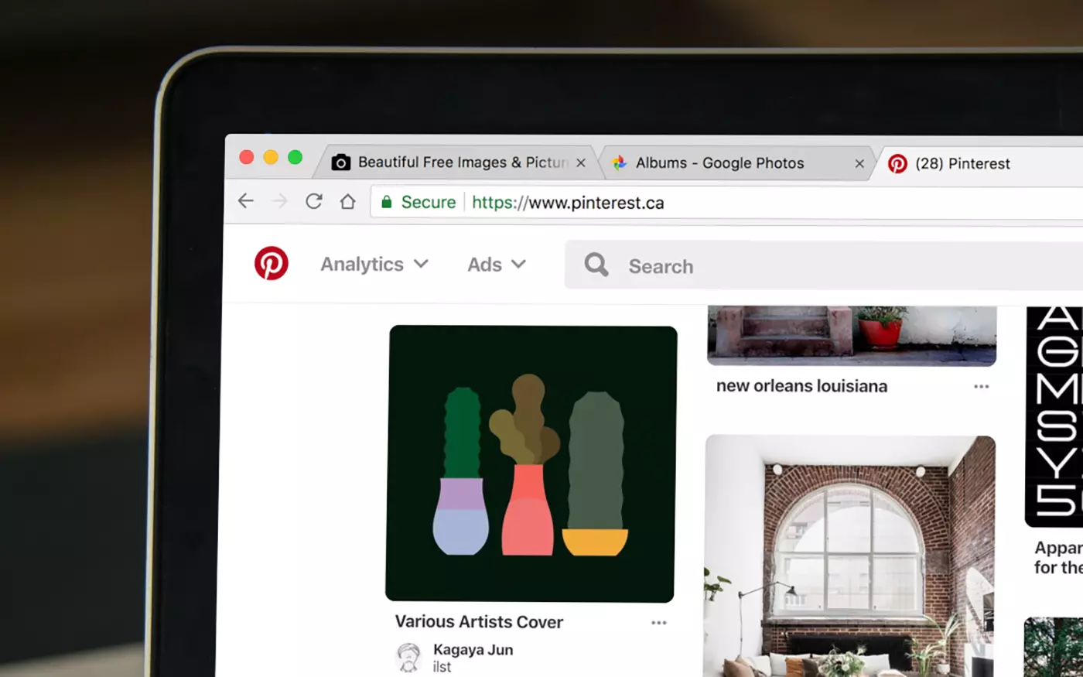1083x677 pixels.
Task: Click the Pinterest favicon on third tab
Action: coord(897,163)
